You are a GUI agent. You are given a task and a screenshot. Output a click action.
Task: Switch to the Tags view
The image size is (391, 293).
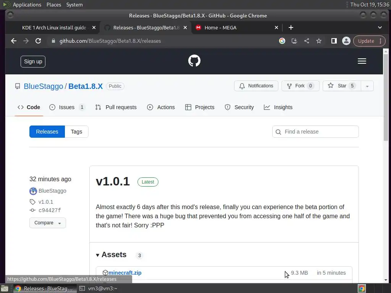click(76, 132)
